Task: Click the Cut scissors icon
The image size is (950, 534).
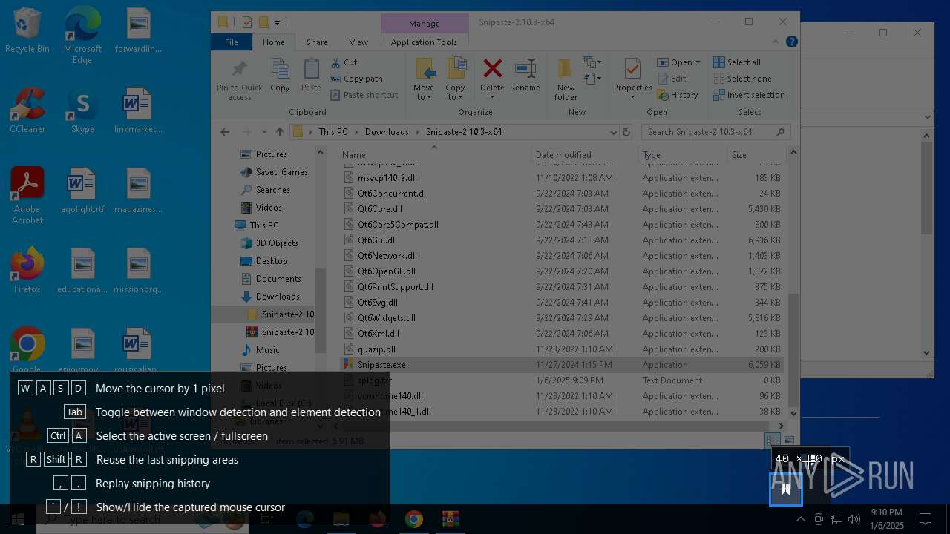Action: coord(335,62)
